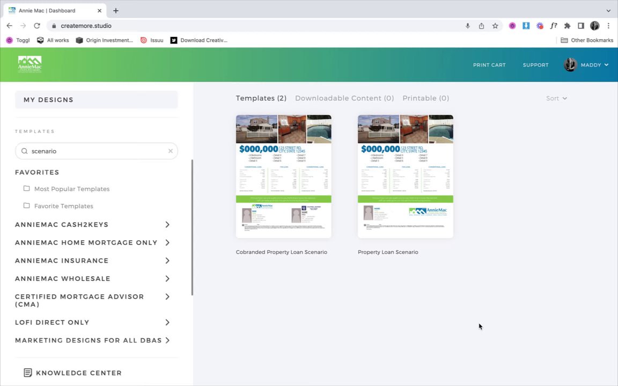The width and height of the screenshot is (618, 386).
Task: Open the All works bookmark
Action: click(53, 40)
